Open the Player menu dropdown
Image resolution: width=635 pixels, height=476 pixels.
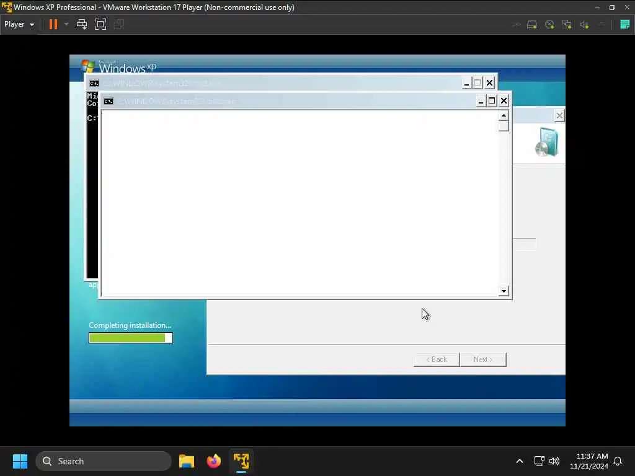19,24
